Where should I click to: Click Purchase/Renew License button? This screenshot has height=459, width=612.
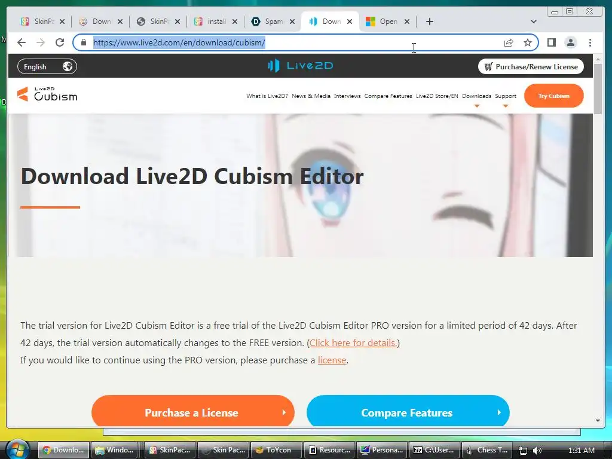point(531,67)
